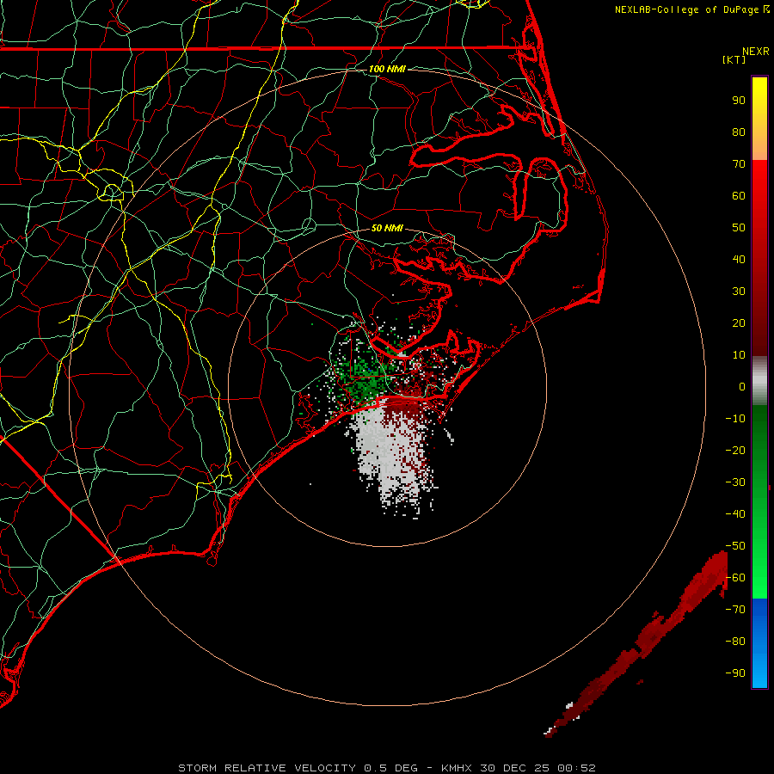Click the large gray radar echo offshore

pos(390,454)
